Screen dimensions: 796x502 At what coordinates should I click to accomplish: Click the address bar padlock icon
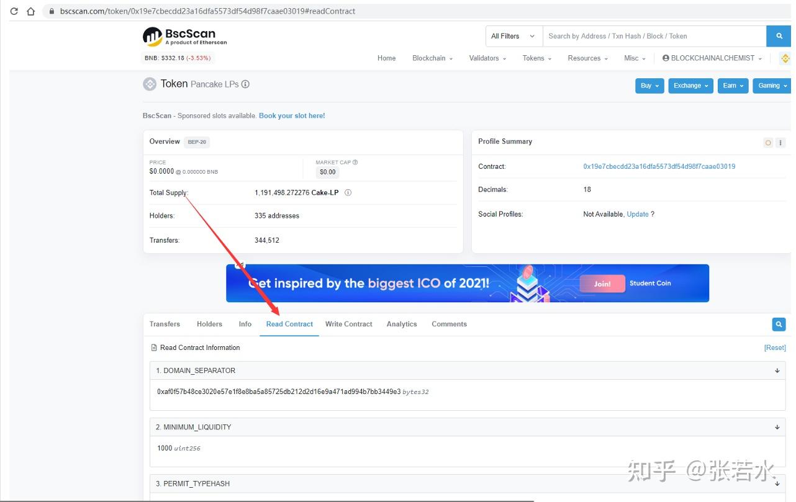(51, 11)
